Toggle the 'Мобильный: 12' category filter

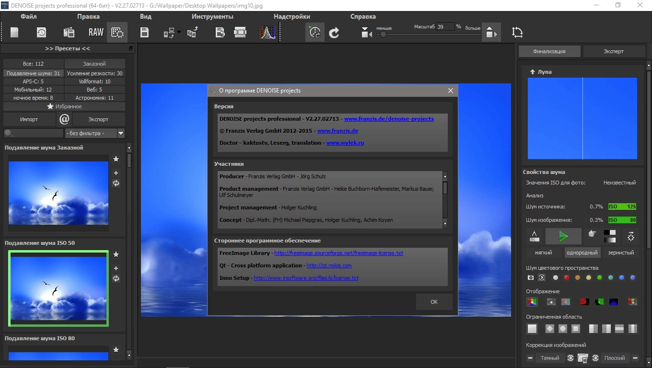pos(34,90)
